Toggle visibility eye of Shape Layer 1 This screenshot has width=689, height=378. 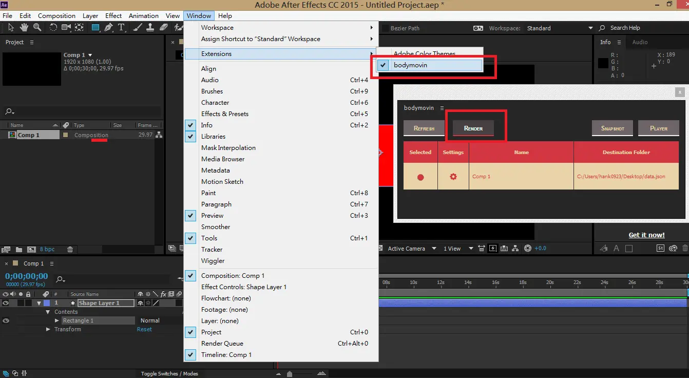[6, 303]
